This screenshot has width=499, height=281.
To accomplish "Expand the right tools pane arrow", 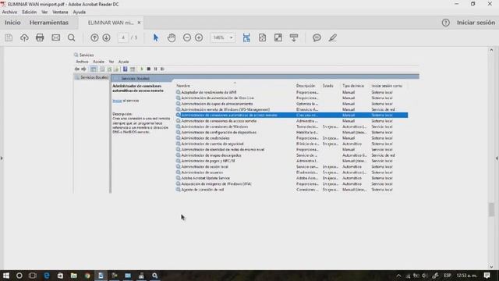I will [497, 158].
